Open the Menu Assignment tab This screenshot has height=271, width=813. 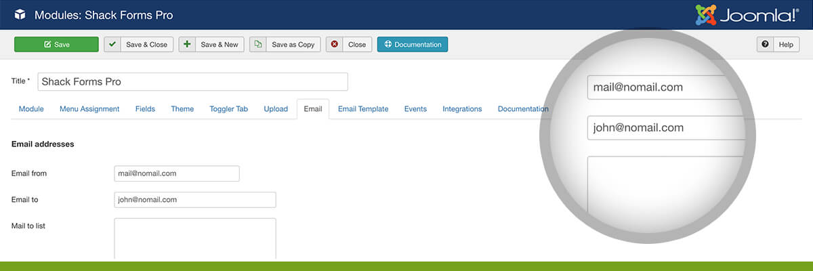89,109
